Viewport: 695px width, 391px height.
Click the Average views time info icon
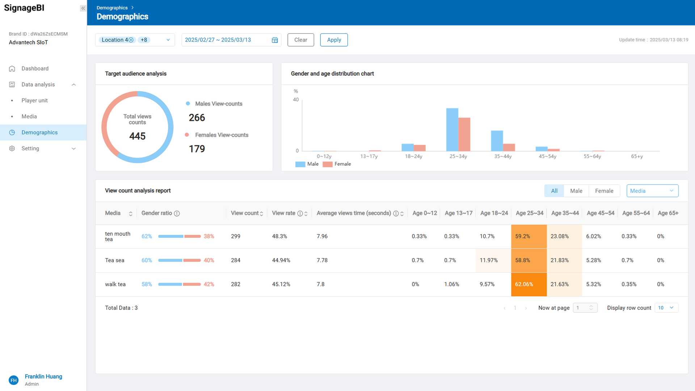[x=396, y=214]
